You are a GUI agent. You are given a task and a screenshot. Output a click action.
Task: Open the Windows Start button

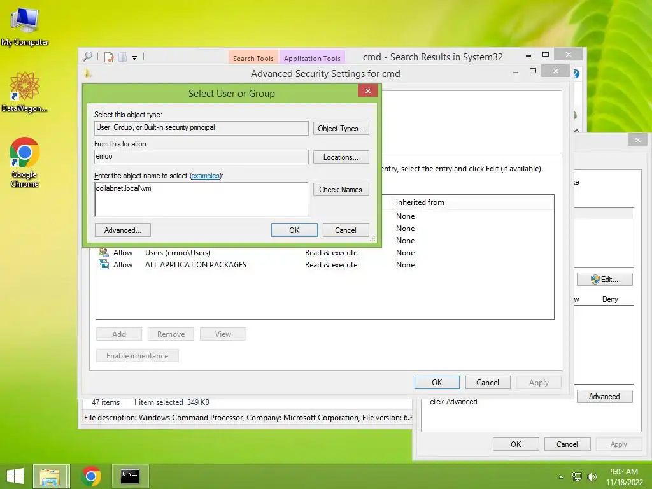(x=15, y=476)
